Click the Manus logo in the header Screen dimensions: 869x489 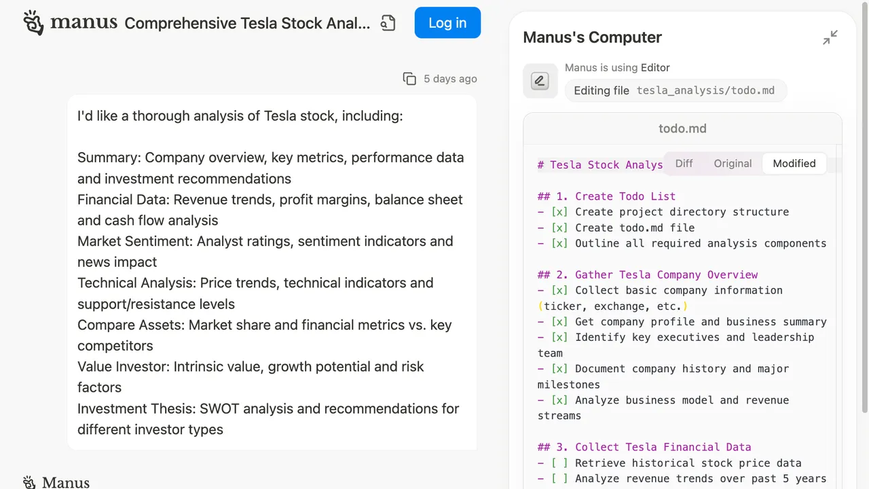point(70,22)
